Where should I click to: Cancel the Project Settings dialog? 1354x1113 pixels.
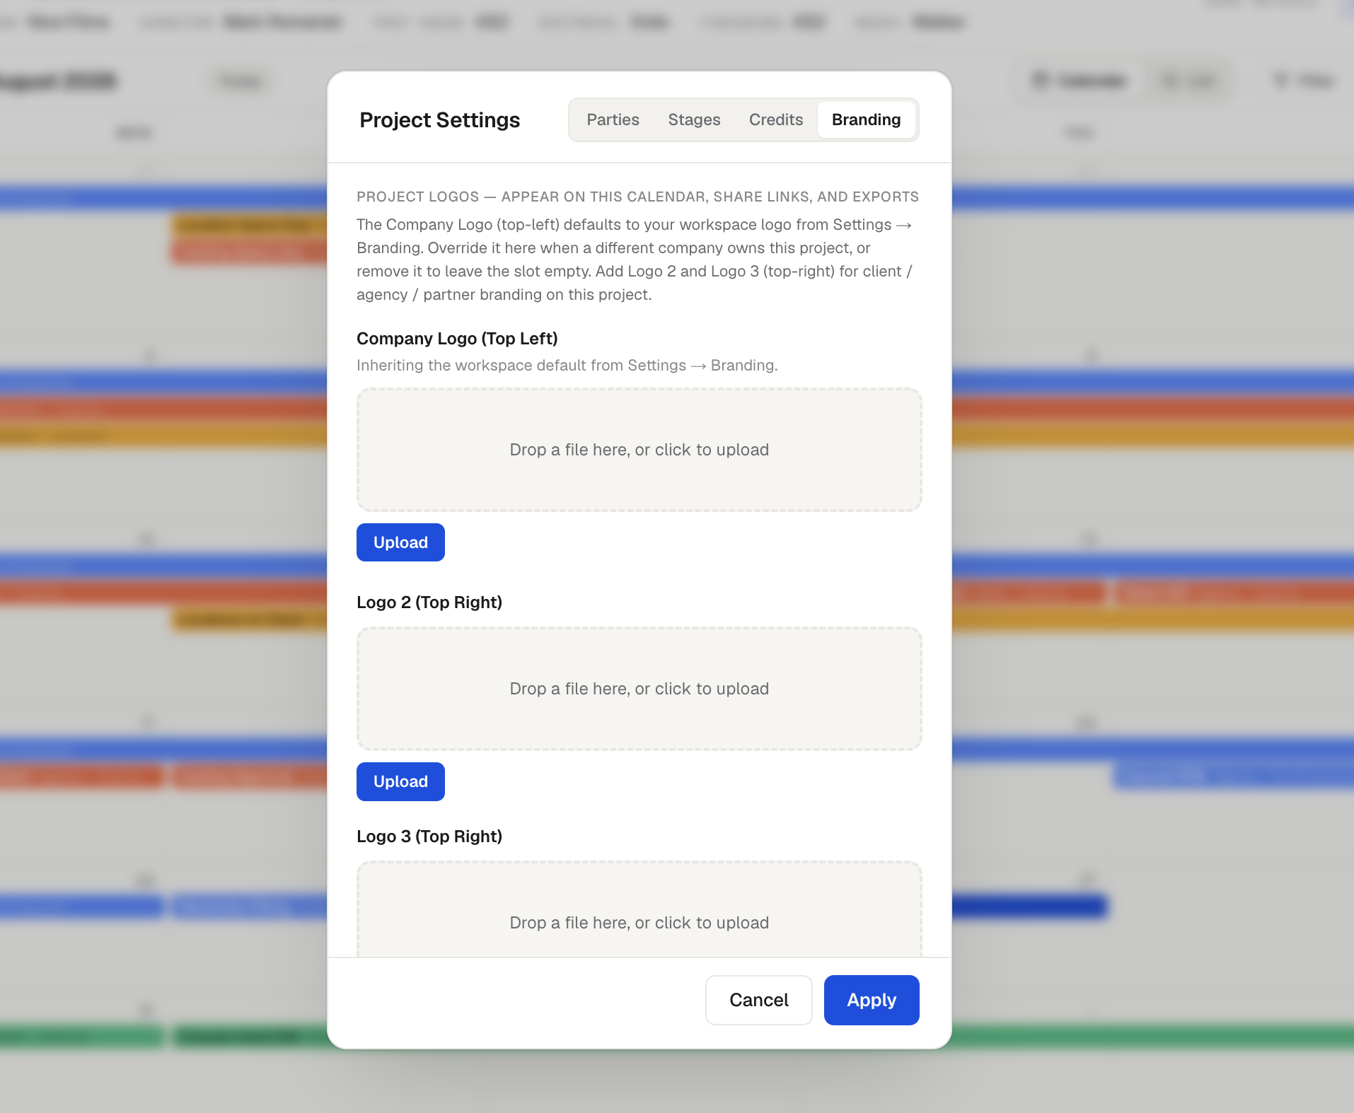[x=758, y=1000]
